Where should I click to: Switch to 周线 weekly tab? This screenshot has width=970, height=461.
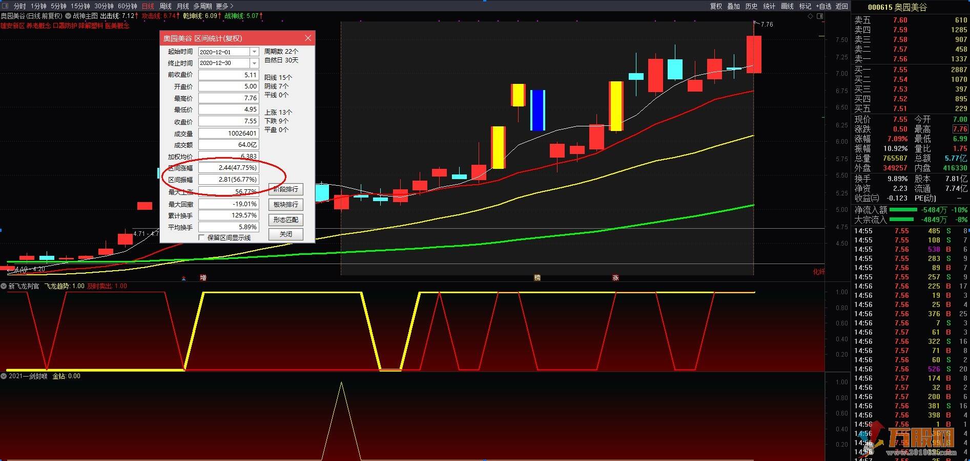pyautogui.click(x=166, y=6)
